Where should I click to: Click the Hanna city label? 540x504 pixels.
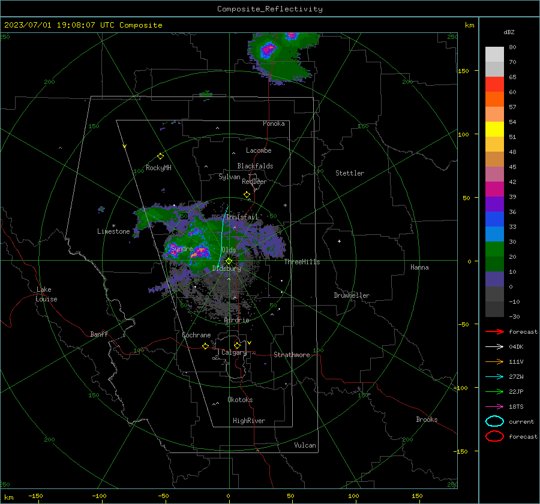(419, 267)
